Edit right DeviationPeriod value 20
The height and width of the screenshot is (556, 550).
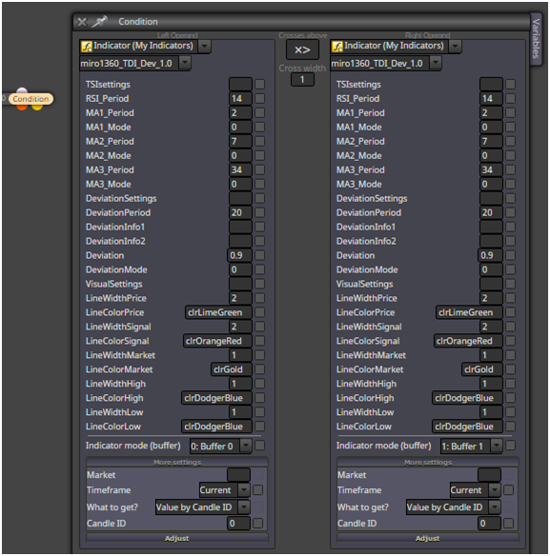(x=491, y=212)
